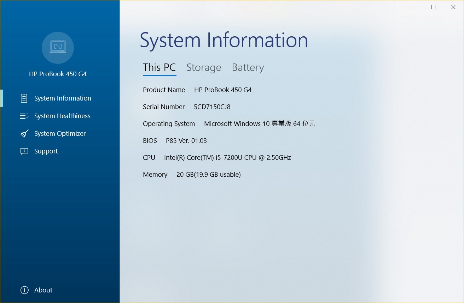Go to System Optimizer

[60, 134]
